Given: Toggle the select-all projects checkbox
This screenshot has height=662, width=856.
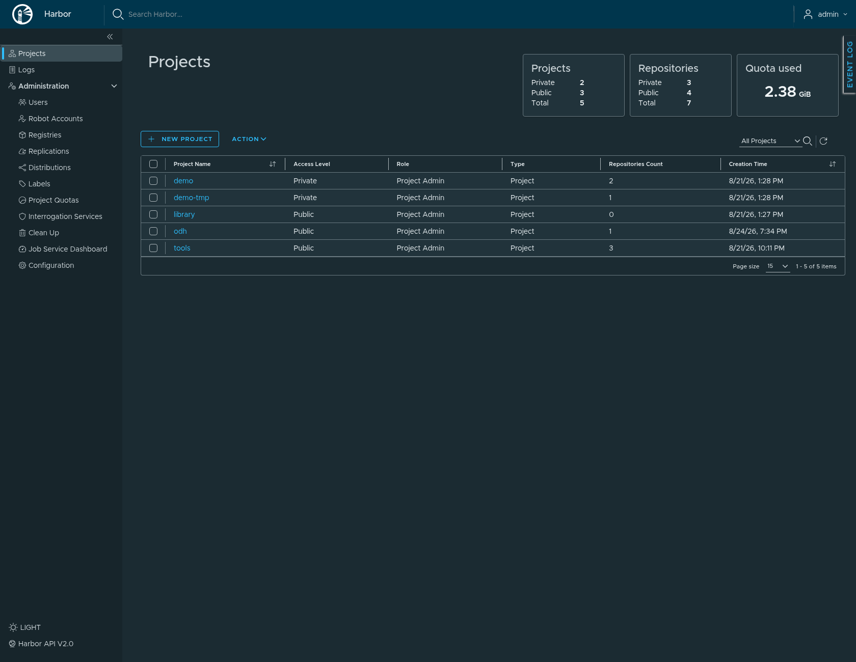Looking at the screenshot, I should [x=153, y=164].
